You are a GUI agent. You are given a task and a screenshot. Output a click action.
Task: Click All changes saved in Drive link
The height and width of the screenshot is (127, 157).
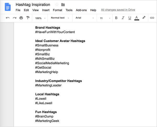coord(118,10)
